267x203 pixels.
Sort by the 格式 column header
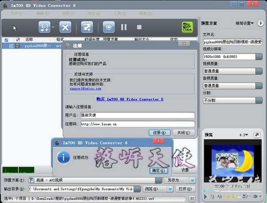(60, 40)
